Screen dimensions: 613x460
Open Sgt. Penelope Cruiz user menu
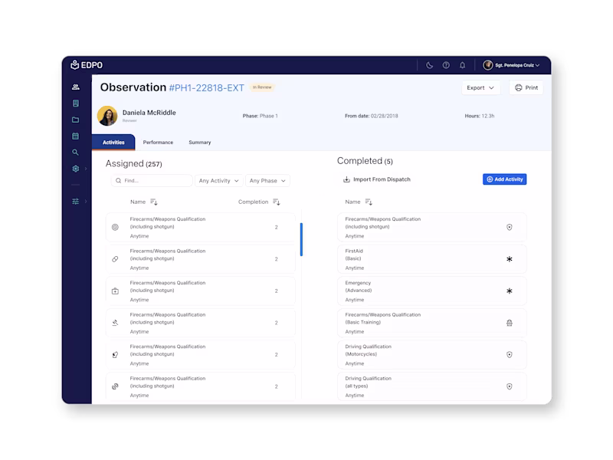pos(511,65)
